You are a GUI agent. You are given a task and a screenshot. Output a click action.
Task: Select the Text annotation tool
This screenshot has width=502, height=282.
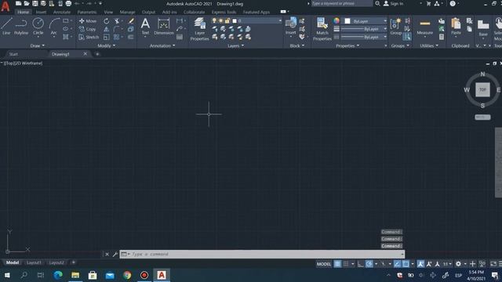145,26
